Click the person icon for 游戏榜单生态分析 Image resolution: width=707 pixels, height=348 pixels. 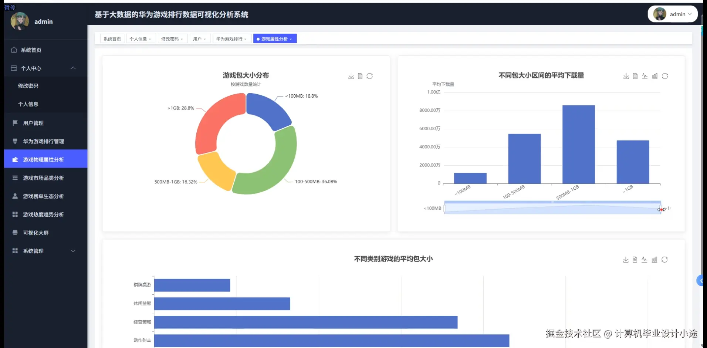coord(15,196)
